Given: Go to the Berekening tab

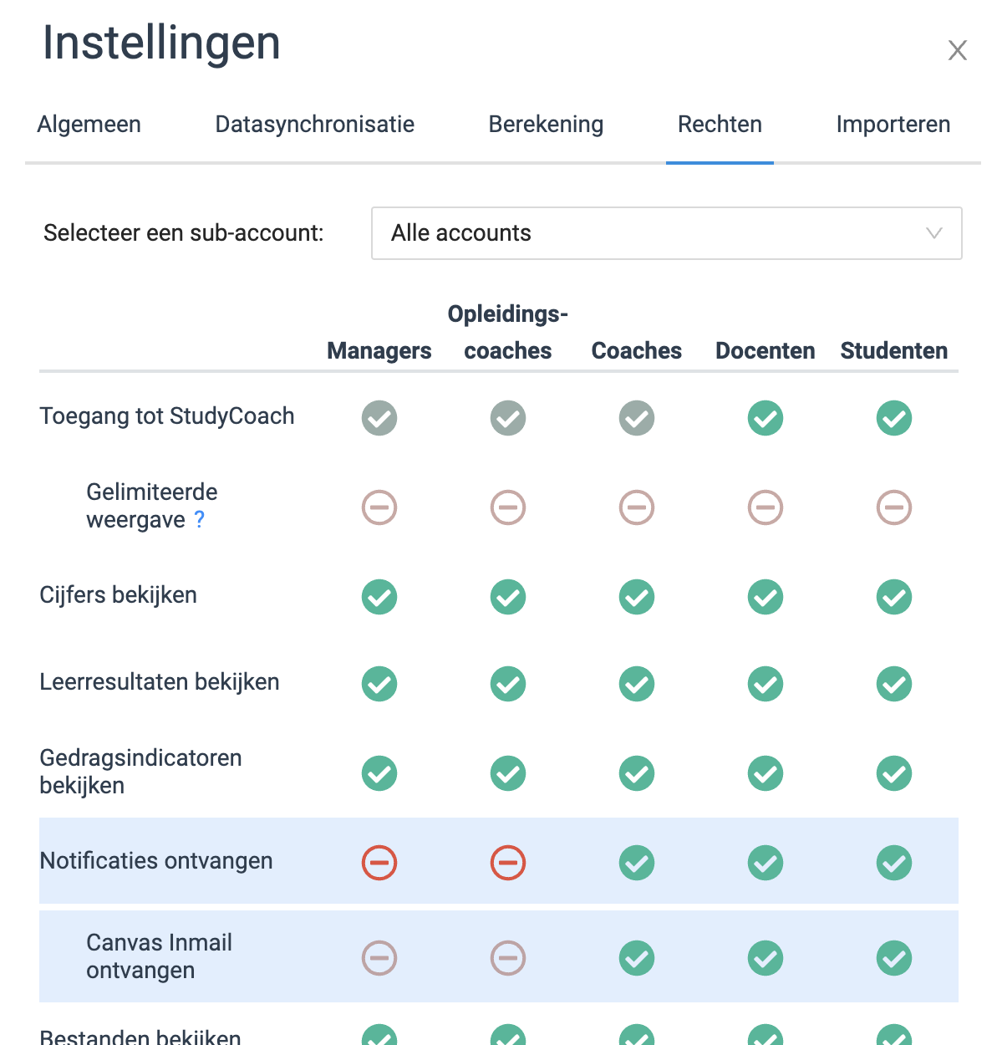Looking at the screenshot, I should pos(546,125).
